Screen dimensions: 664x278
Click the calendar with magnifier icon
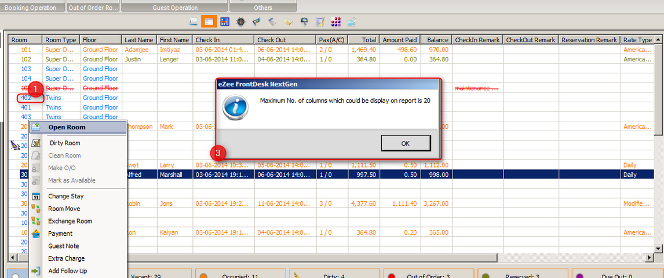[x=352, y=21]
